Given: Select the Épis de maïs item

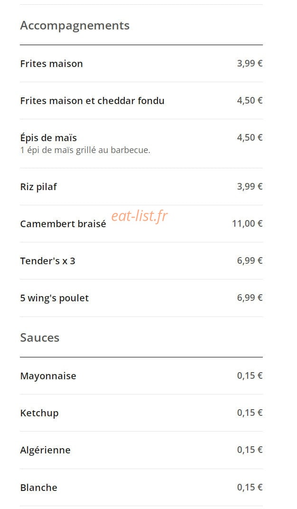Looking at the screenshot, I should click(48, 138).
